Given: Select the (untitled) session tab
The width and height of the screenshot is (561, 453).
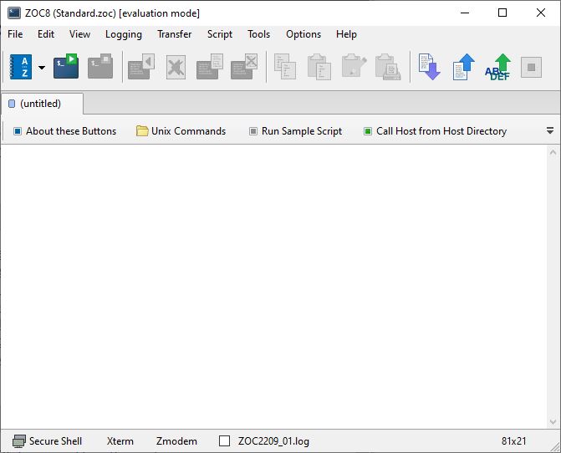Looking at the screenshot, I should [x=42, y=104].
